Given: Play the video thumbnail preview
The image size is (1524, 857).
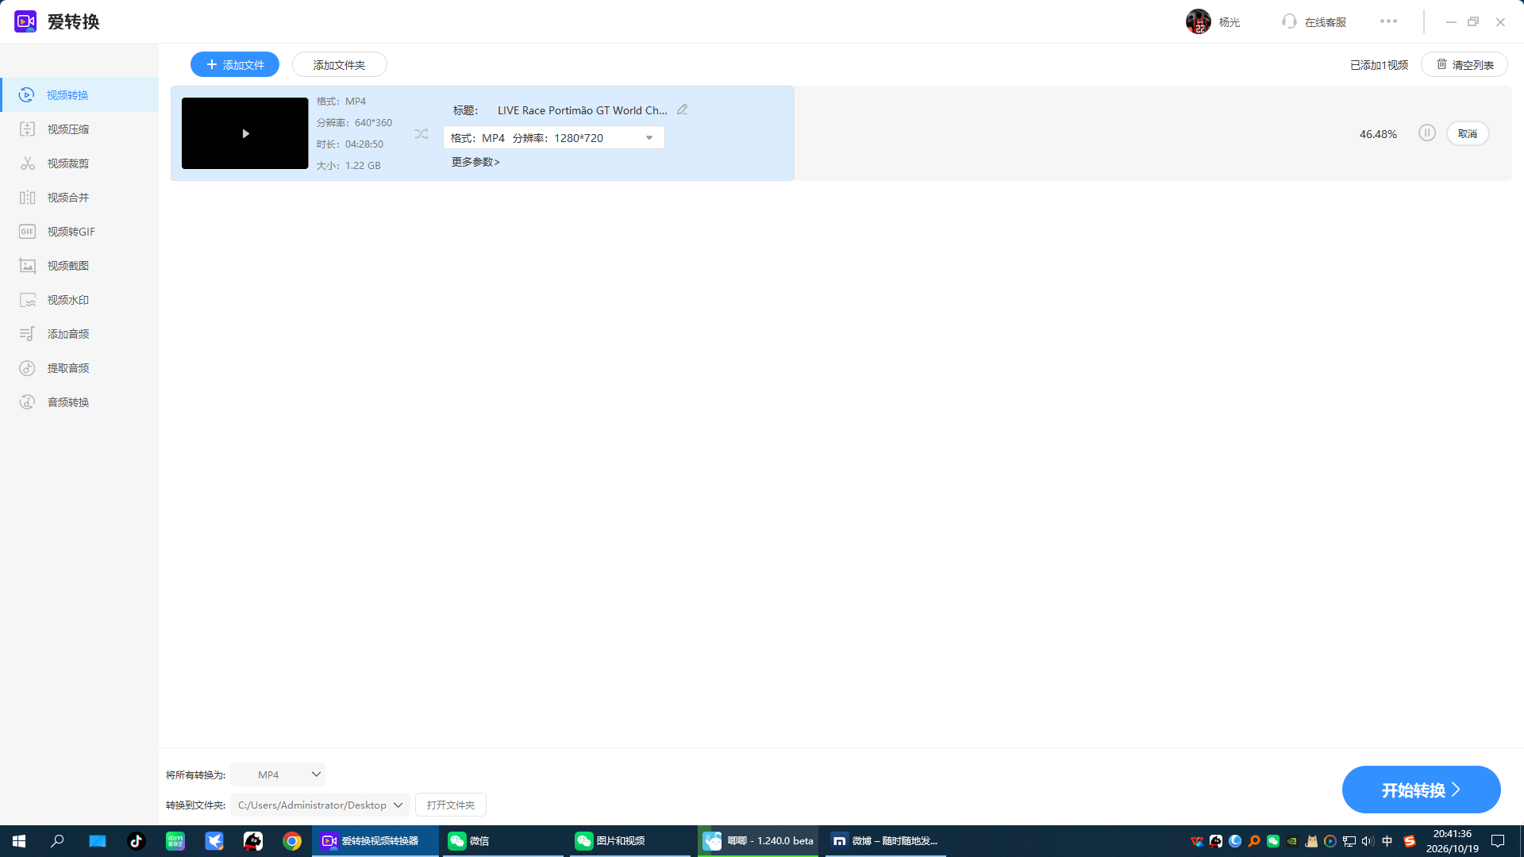Looking at the screenshot, I should pos(245,133).
